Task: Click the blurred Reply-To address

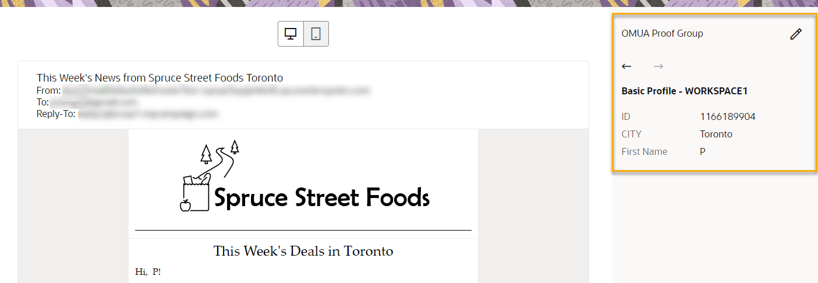Action: point(148,114)
